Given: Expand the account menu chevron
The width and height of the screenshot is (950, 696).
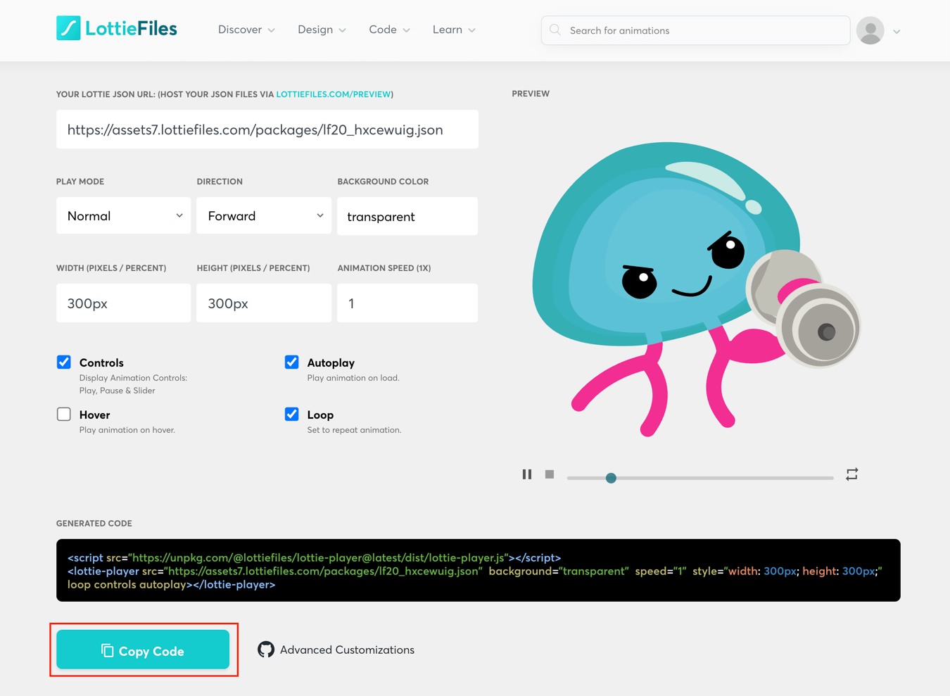Looking at the screenshot, I should click(897, 32).
